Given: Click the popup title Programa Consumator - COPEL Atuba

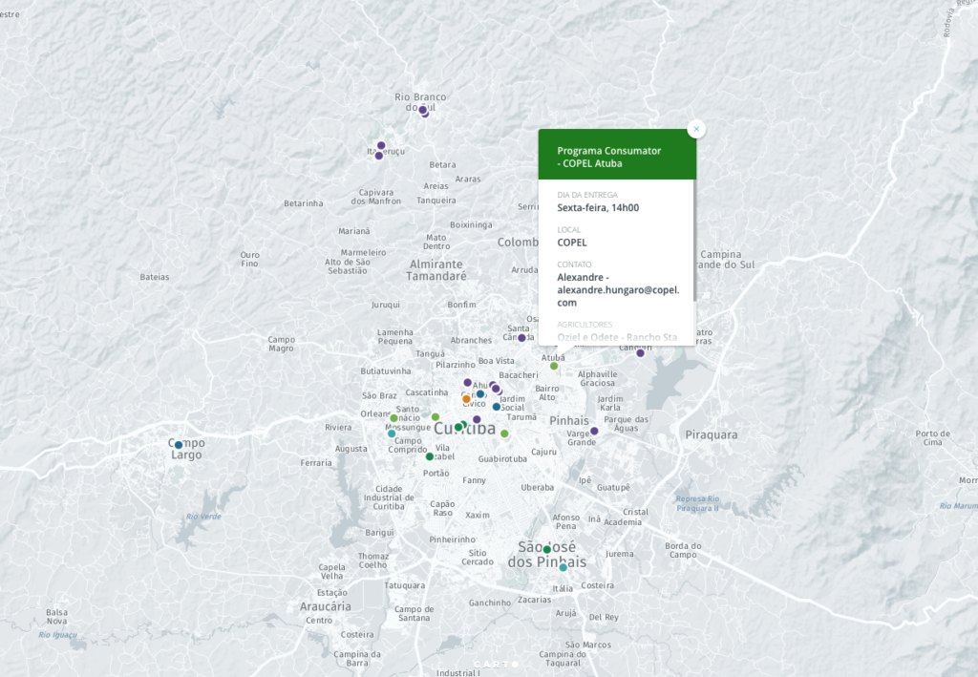Looking at the screenshot, I should 608,158.
